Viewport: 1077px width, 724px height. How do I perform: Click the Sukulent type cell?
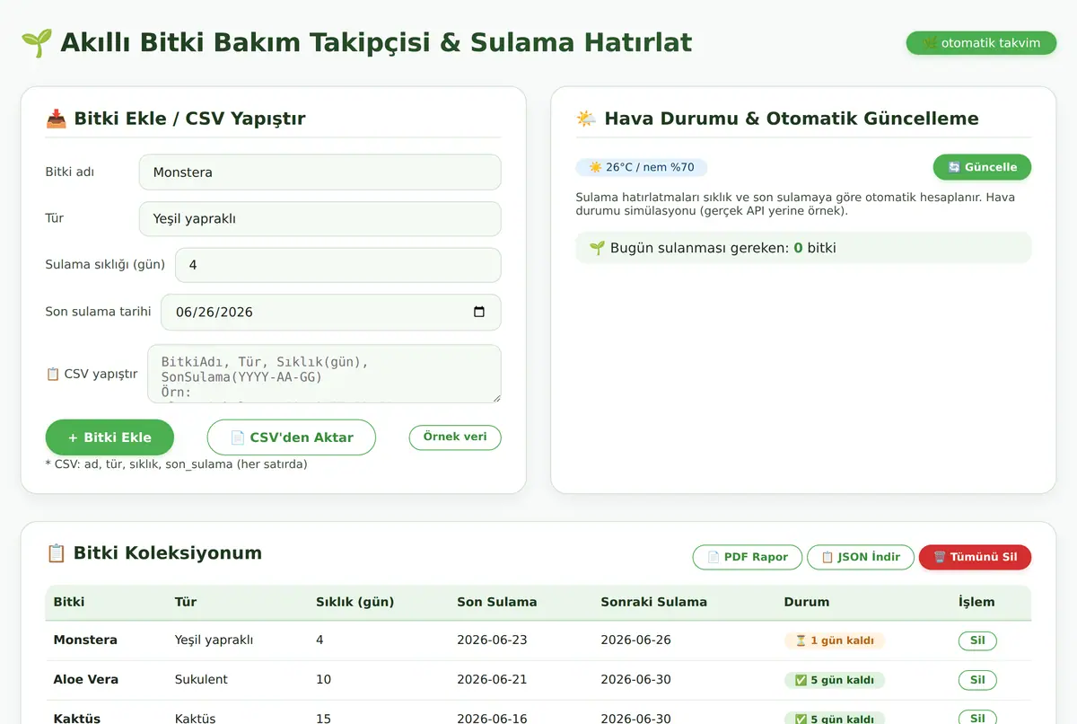(201, 680)
